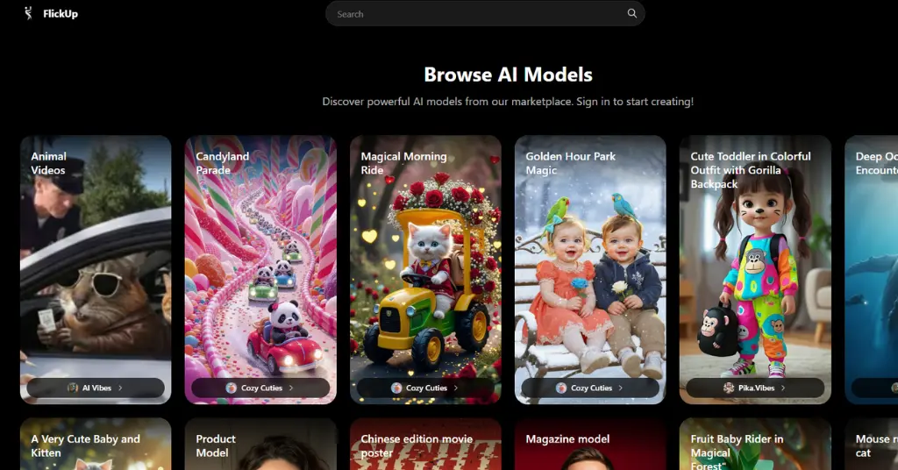This screenshot has height=470, width=898.
Task: Open the Cute Toddler in Colorful Outfit card
Action: [755, 269]
